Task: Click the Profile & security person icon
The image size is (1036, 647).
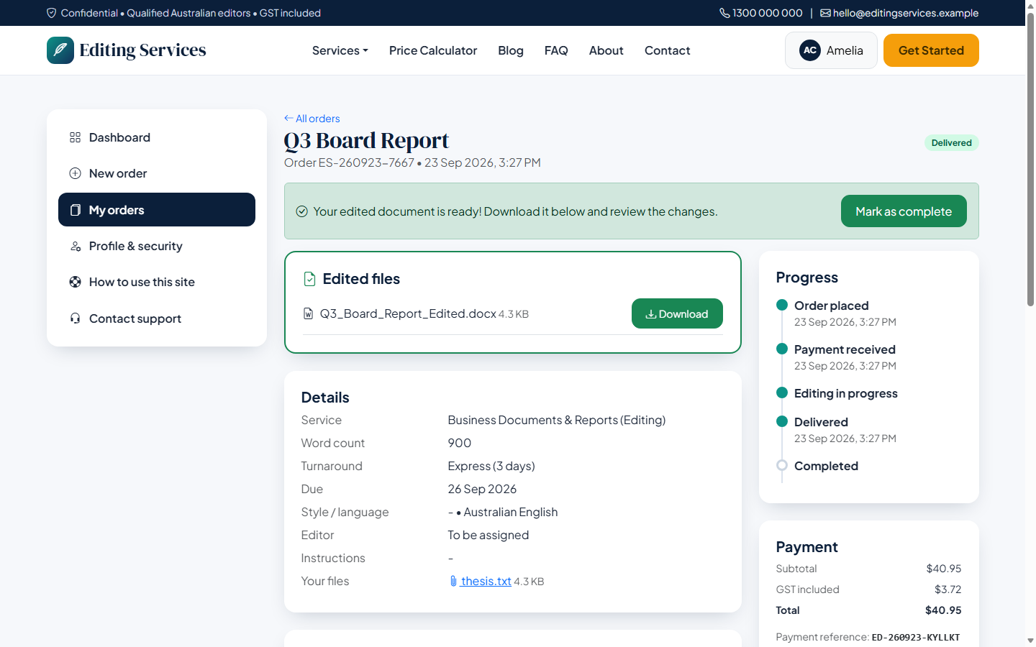Action: click(75, 246)
